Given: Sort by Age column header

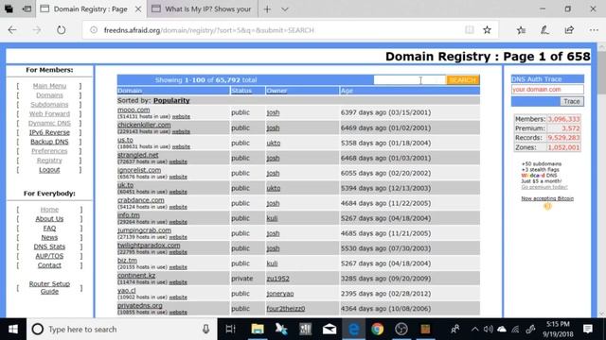Looking at the screenshot, I should point(347,91).
